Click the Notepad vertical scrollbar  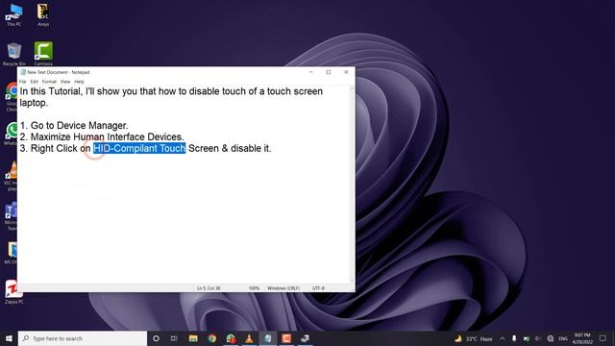[352, 185]
